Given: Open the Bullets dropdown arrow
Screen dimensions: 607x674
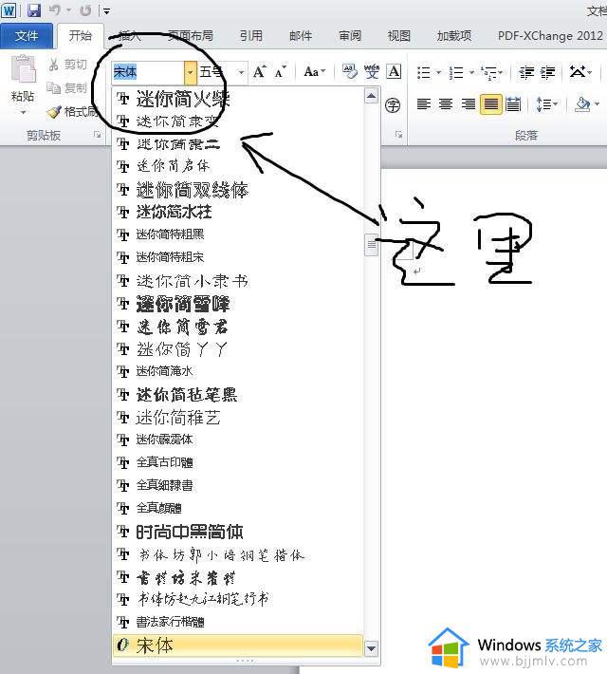Looking at the screenshot, I should point(438,72).
